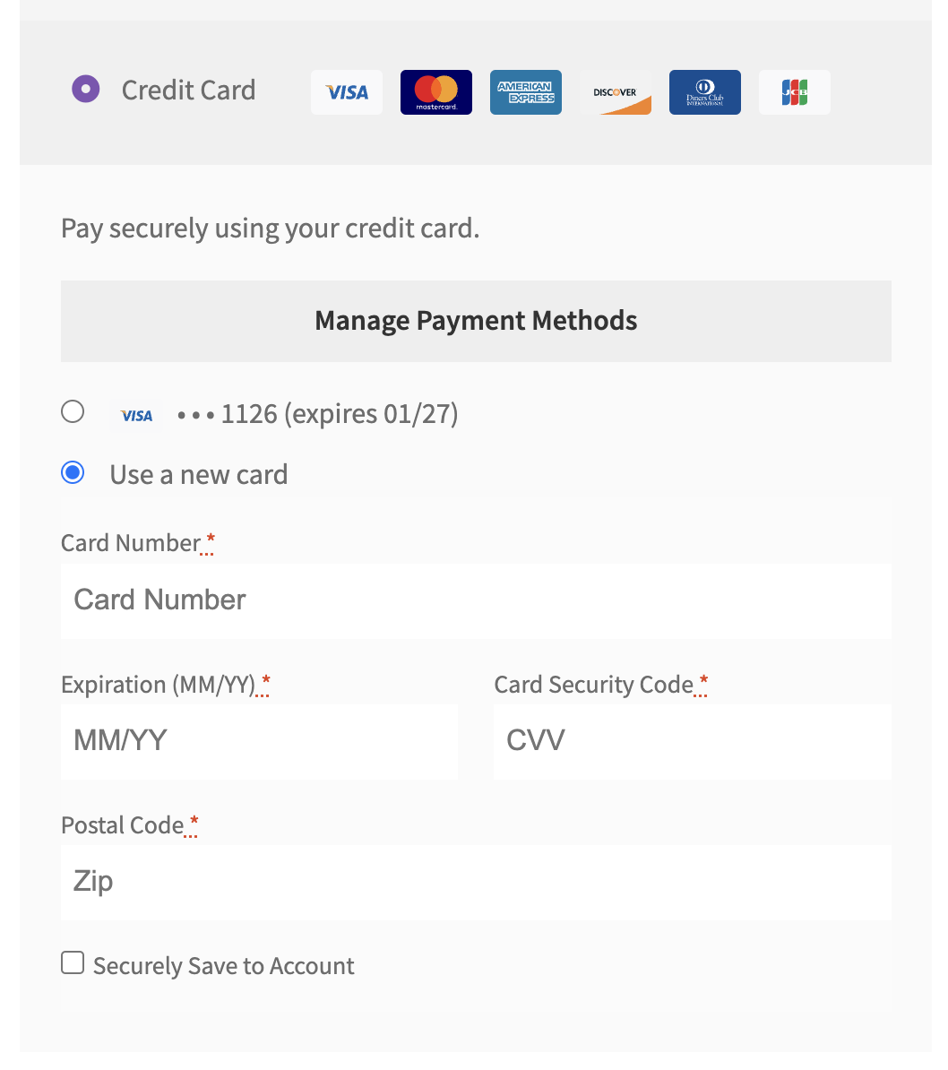Open Manage Payment Methods

[x=476, y=320]
